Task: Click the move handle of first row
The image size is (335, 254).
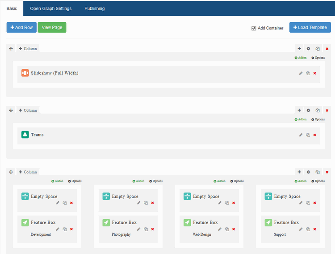Action: (11, 48)
